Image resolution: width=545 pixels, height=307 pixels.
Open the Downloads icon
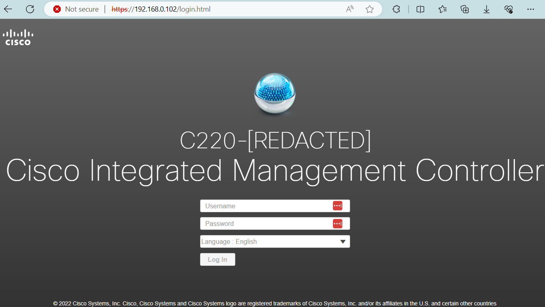click(487, 9)
